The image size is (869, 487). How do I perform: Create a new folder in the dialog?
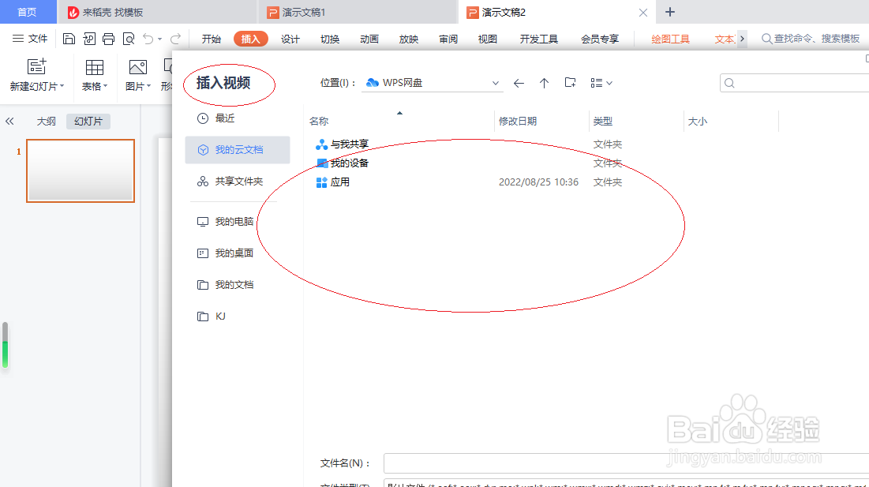(x=570, y=82)
